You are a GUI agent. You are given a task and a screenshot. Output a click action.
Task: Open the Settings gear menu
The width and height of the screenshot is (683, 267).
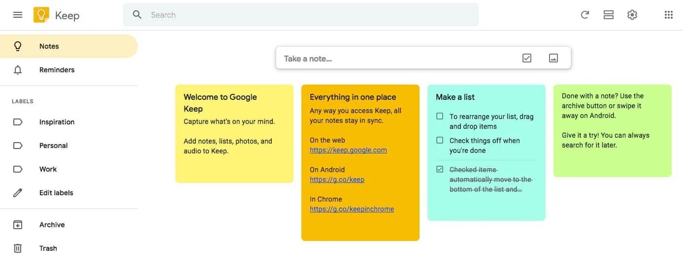632,15
